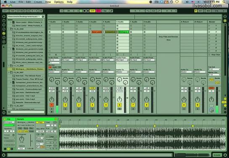Collapse the 12_06_2007 folder
This screenshot has width=229, height=158.
tap(9, 73)
